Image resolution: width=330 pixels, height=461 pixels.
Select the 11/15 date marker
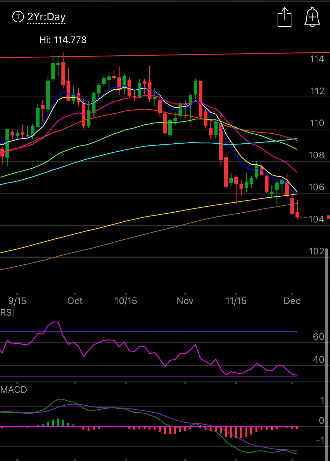(x=236, y=301)
